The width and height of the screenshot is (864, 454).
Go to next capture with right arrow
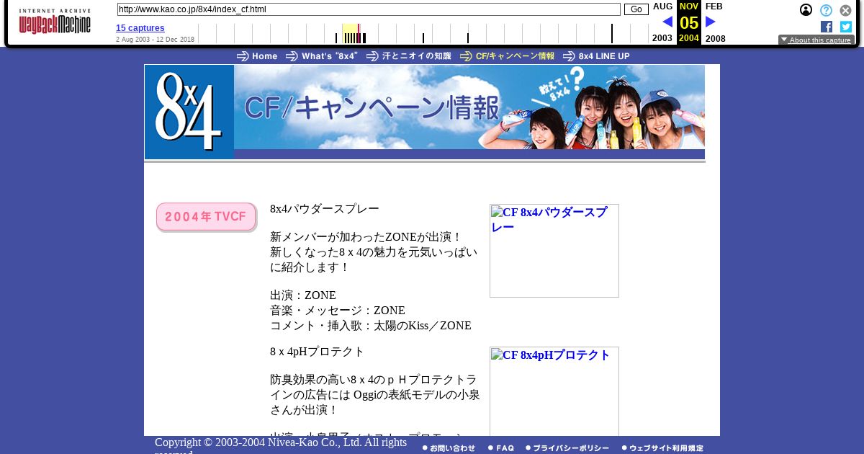click(711, 22)
